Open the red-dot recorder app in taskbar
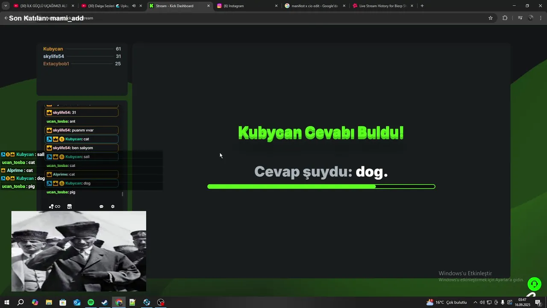547x308 pixels. 161,302
